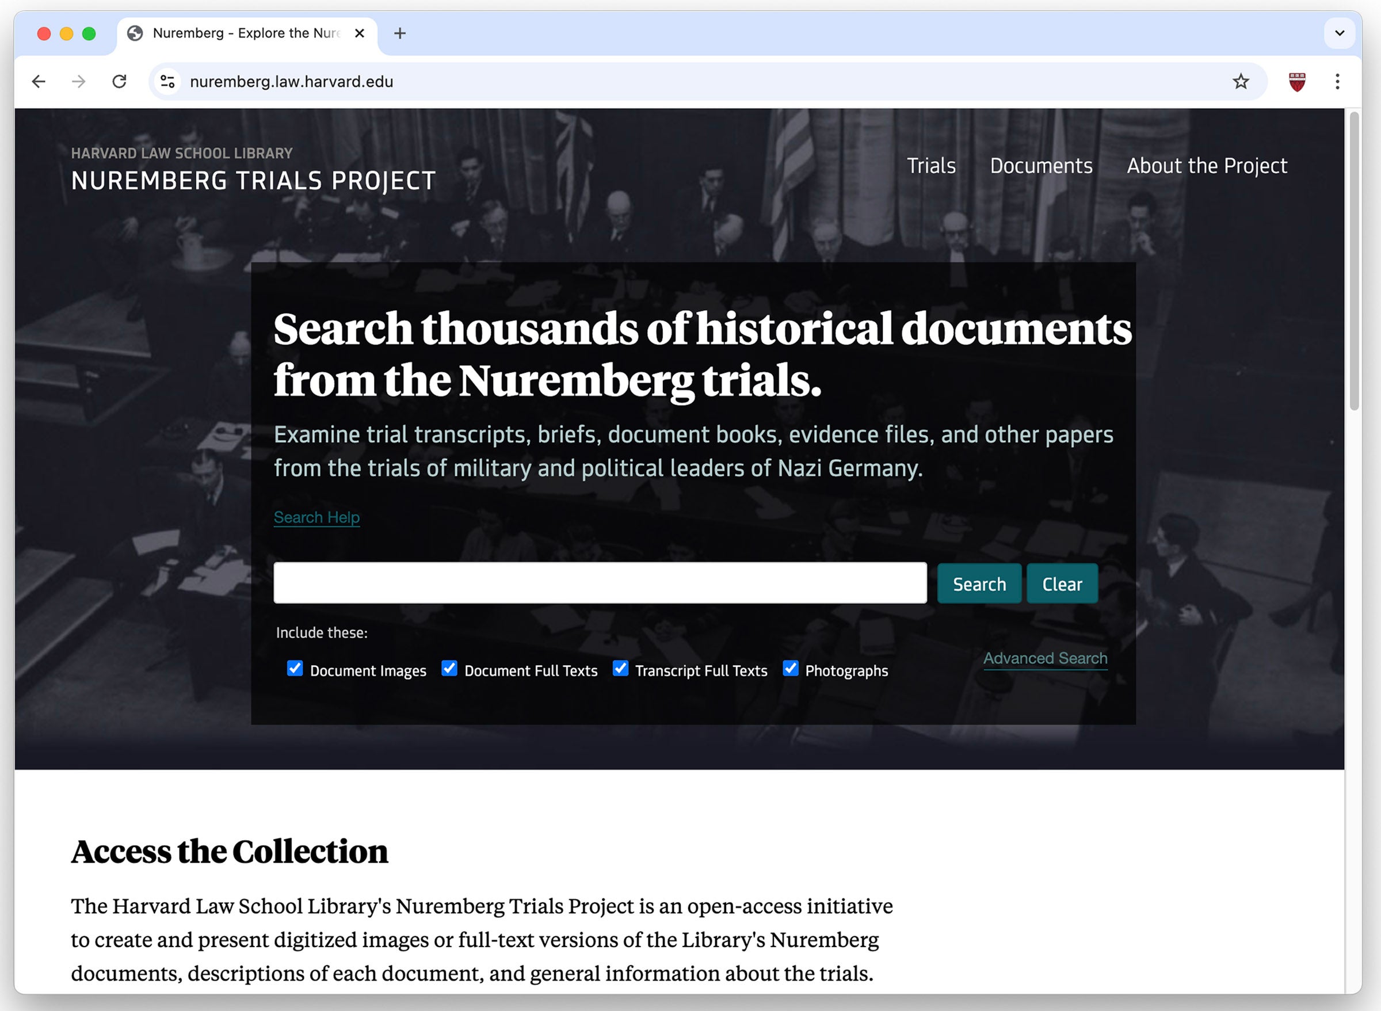The image size is (1381, 1011).
Task: Click the Nuremberg tab favicon
Action: (x=136, y=33)
